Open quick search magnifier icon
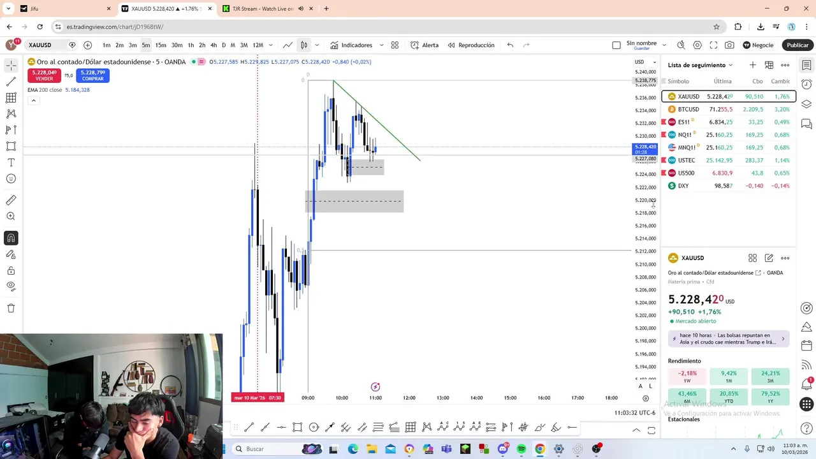 pos(681,45)
